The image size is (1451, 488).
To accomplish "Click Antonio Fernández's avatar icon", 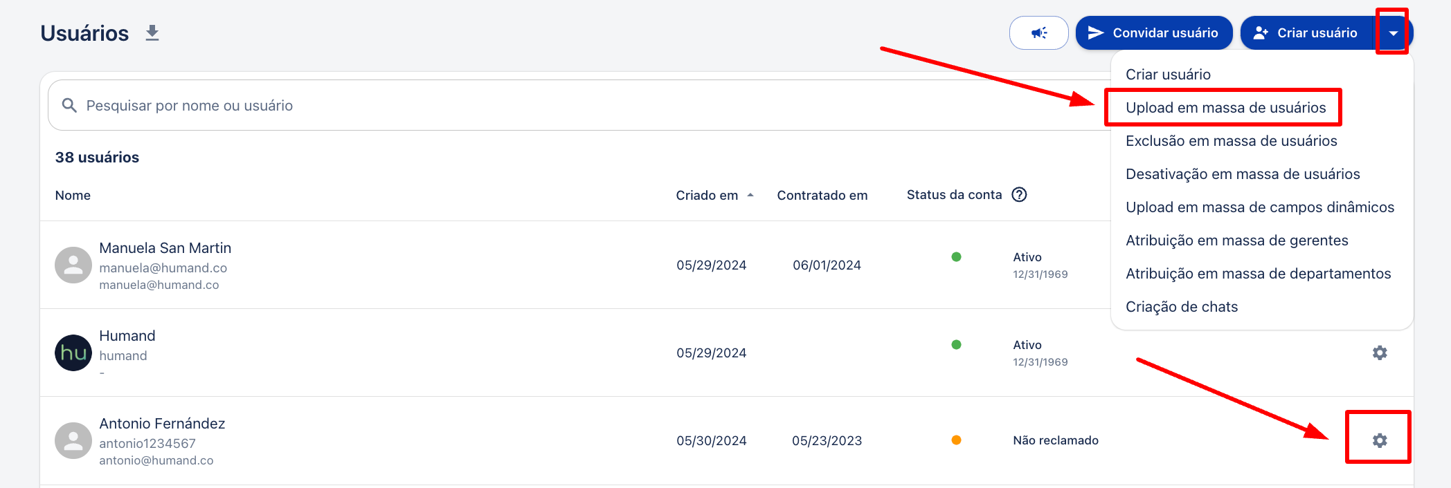I will pyautogui.click(x=73, y=441).
